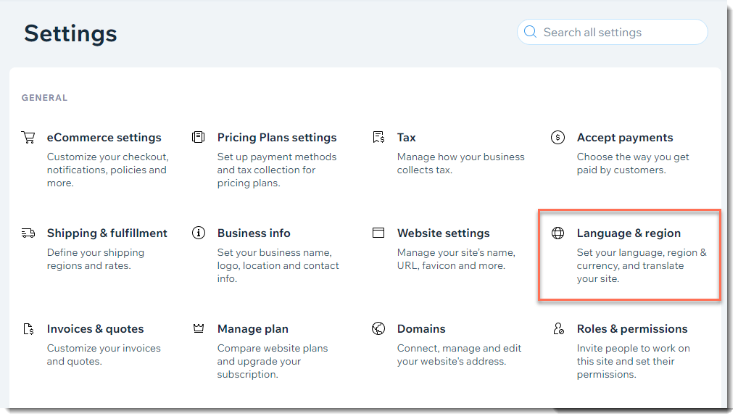Click the Language & region globe icon
The height and width of the screenshot is (419, 738).
[557, 233]
